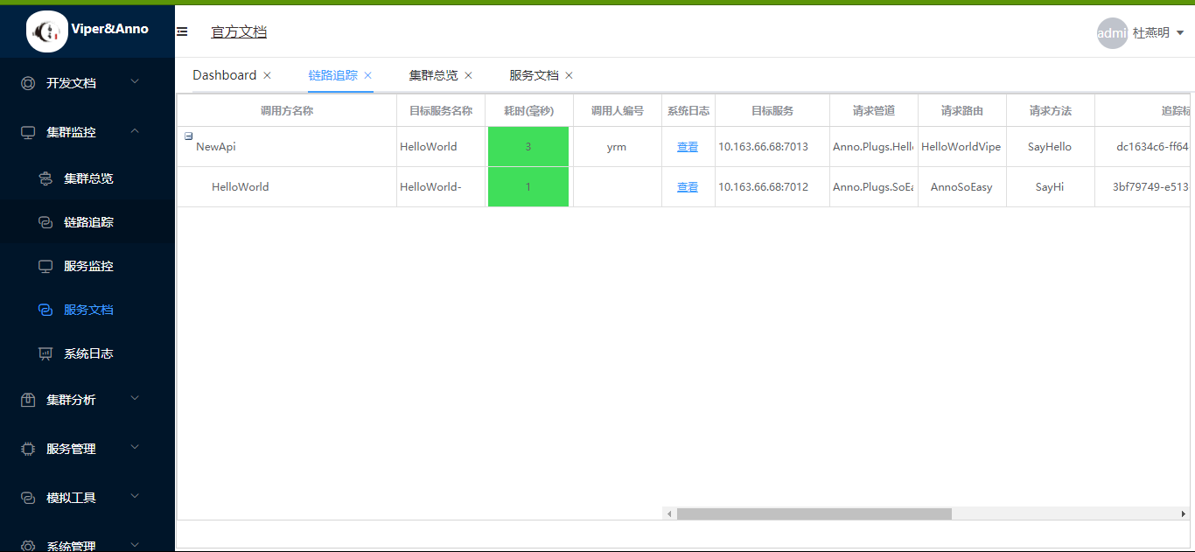Open 查看 log link for HelloWorld row
Screen dimensions: 1195x552
point(688,187)
